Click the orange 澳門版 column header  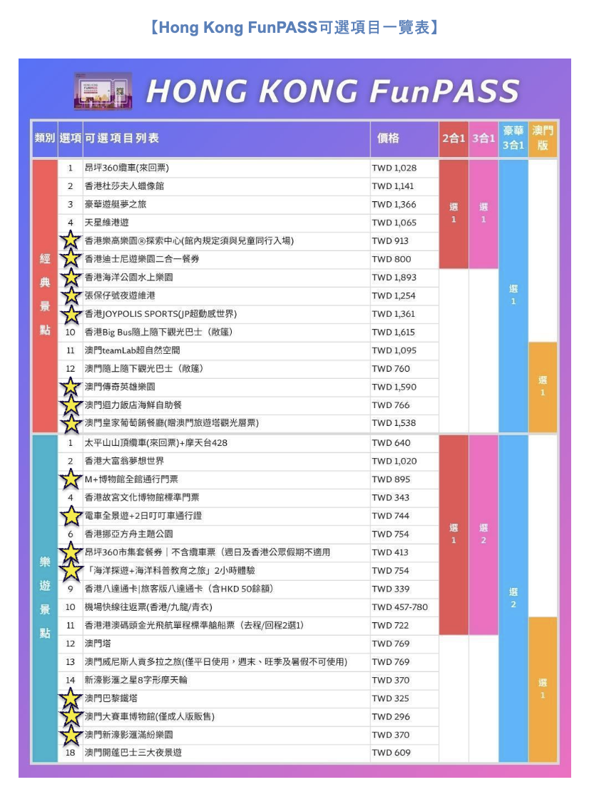point(543,138)
